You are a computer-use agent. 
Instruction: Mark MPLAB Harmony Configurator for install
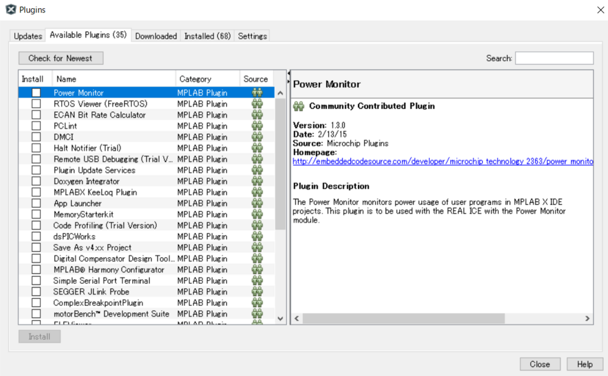coord(36,270)
